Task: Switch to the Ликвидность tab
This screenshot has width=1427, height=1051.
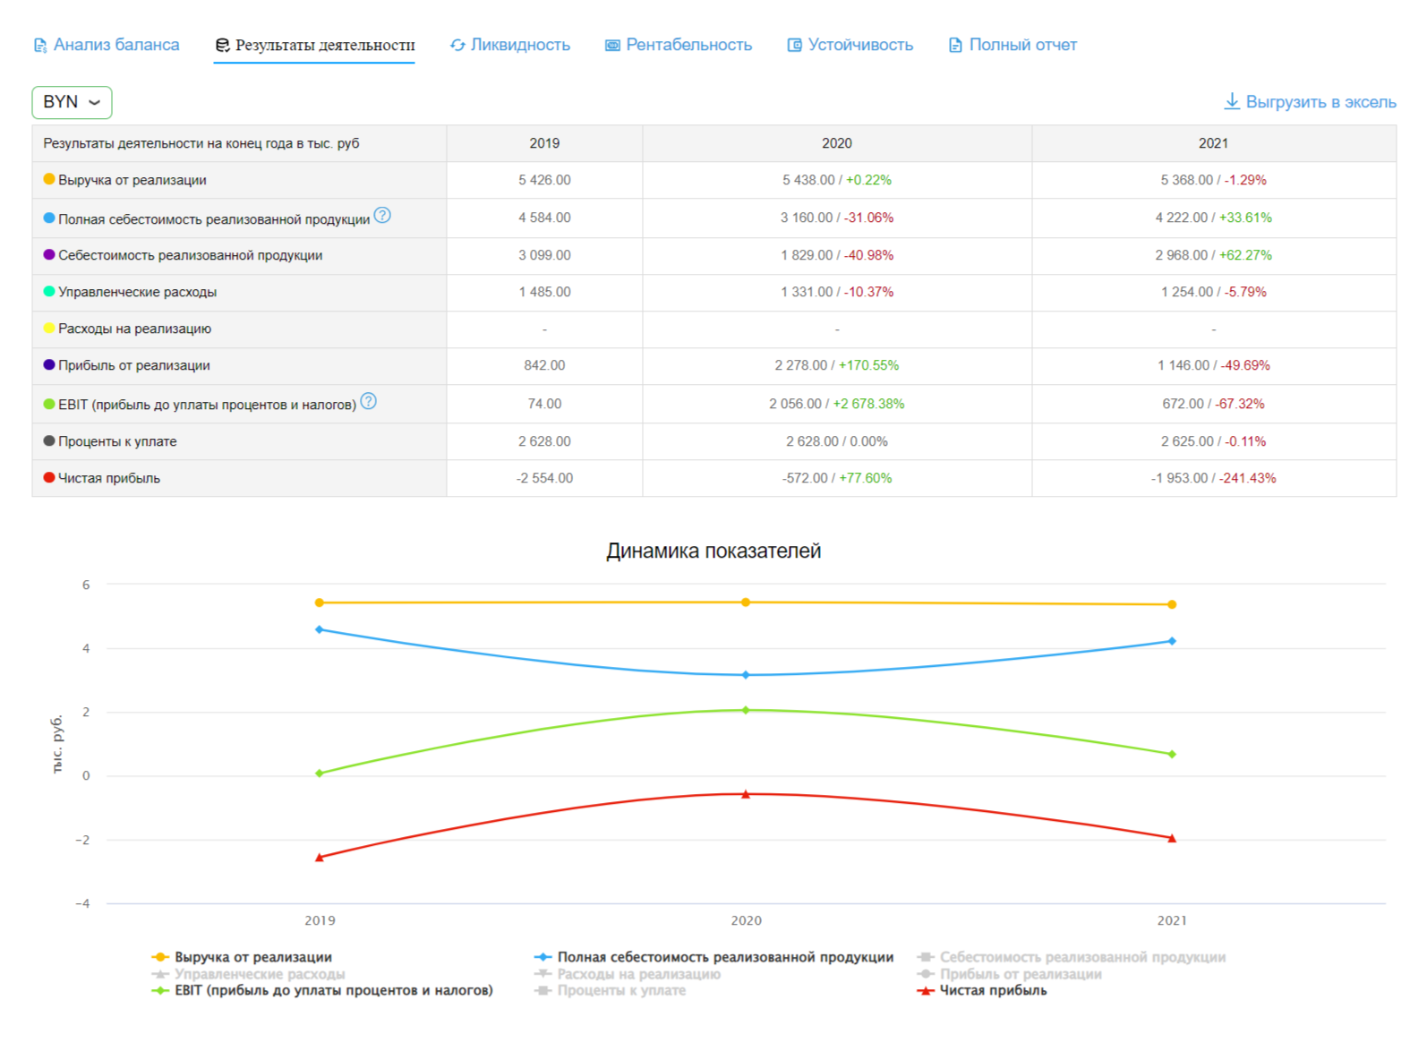Action: pos(519,45)
